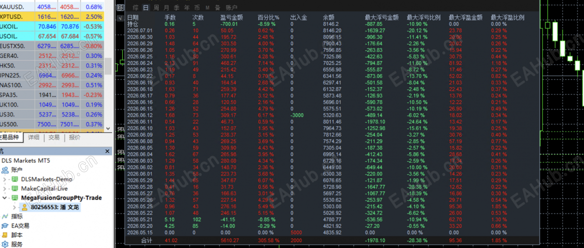Click the services (服务) gear icon
Image resolution: width=584 pixels, height=248 pixels.
(x=5, y=244)
